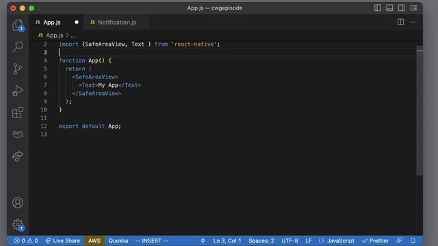Open the Accounts menu
The height and width of the screenshot is (246, 438).
click(18, 203)
